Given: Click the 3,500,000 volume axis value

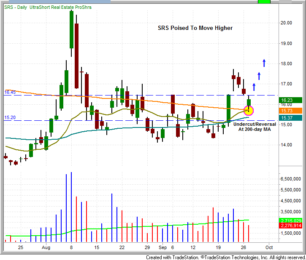Looking at the screenshot, I should [290, 212].
